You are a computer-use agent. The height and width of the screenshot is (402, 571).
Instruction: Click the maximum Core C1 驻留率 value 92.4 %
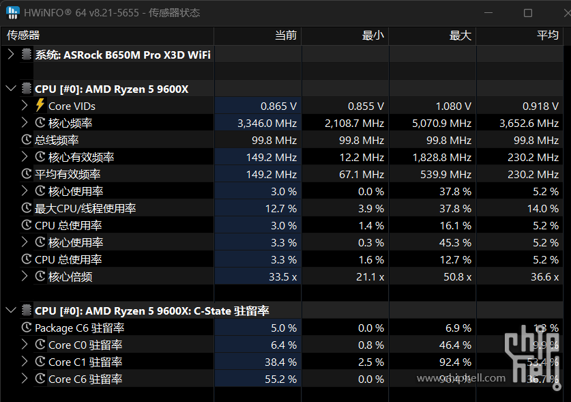(x=455, y=362)
